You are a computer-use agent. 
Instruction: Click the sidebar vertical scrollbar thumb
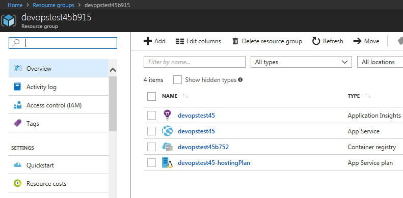coord(113,104)
